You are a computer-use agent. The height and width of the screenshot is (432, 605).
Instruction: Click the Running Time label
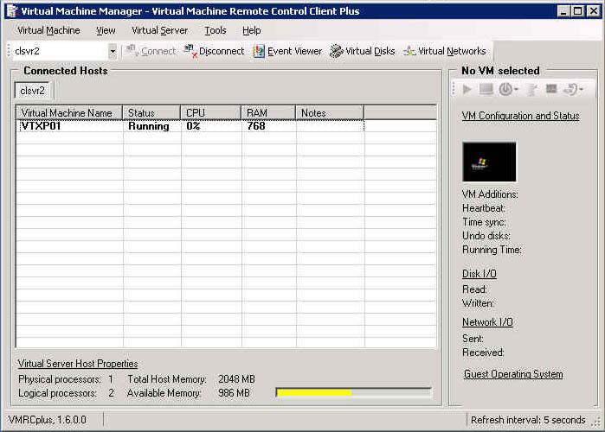[492, 250]
